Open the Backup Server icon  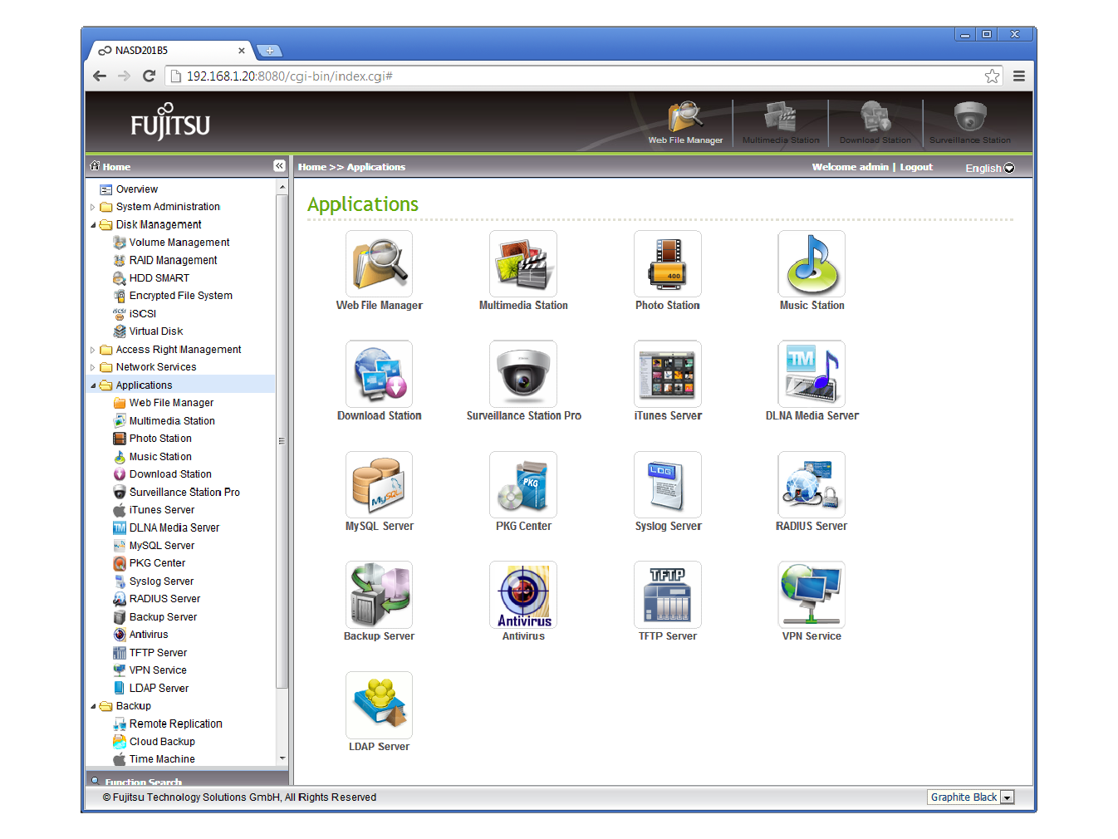coord(379,595)
